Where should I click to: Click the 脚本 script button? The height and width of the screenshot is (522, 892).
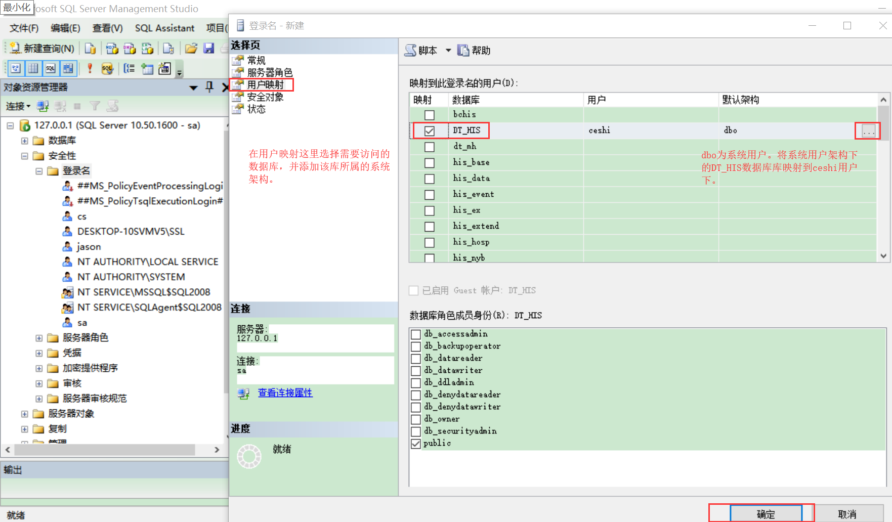point(421,51)
